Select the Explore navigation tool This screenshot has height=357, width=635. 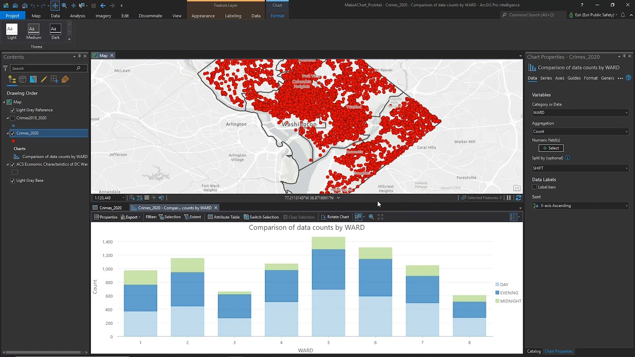pos(55,5)
